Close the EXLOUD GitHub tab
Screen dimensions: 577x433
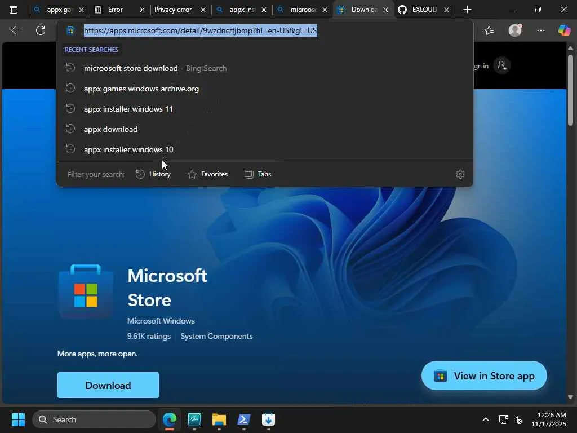coord(446,10)
